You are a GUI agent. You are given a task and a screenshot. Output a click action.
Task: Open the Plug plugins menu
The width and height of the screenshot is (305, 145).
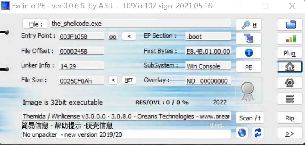click(x=290, y=53)
